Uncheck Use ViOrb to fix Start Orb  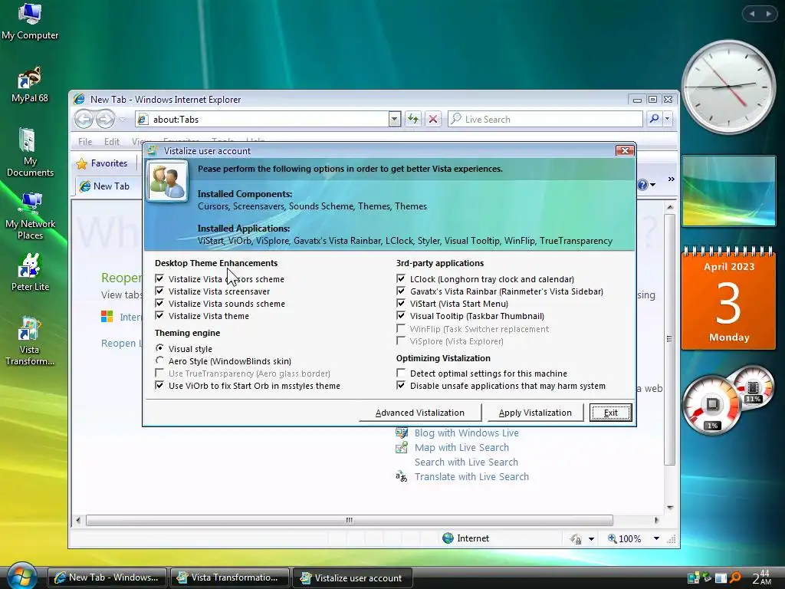pyautogui.click(x=159, y=385)
